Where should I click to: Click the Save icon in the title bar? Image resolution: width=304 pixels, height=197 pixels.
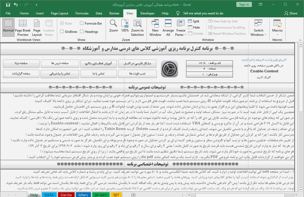coord(8,5)
